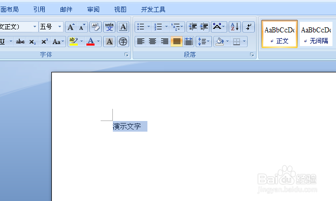Expand numbering dropdown arrow
Image resolution: width=336 pixels, height=201 pixels.
[x=167, y=27]
